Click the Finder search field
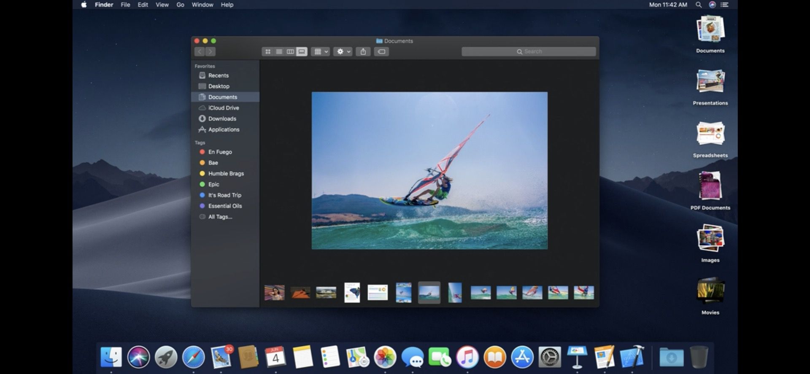The height and width of the screenshot is (374, 810). click(529, 51)
